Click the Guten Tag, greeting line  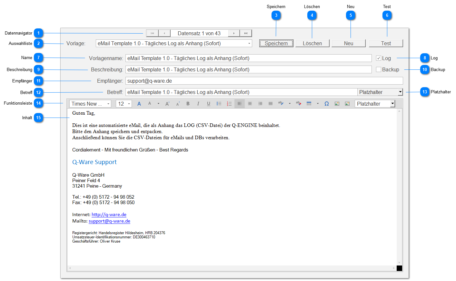click(84, 113)
